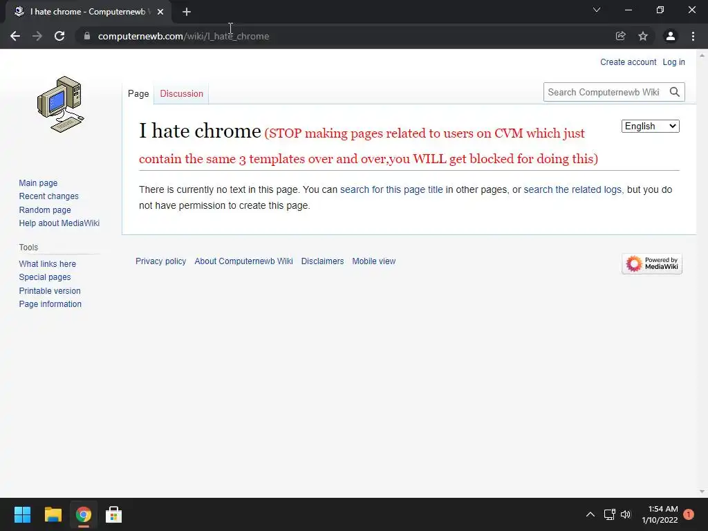The image size is (708, 531).
Task: Open taskbar clock showing 1:54 AM
Action: [x=660, y=514]
